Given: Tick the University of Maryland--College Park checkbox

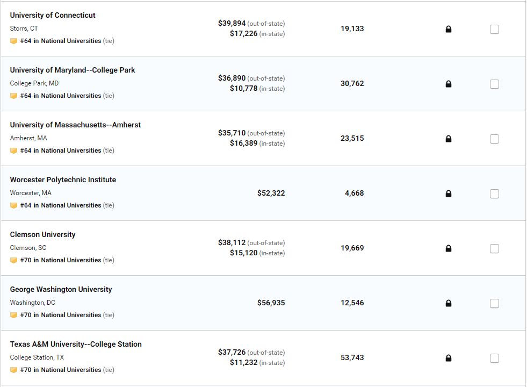Looking at the screenshot, I should pyautogui.click(x=494, y=84).
